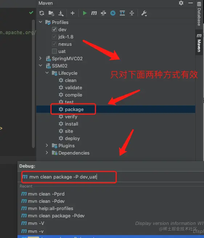Run Maven build with green play icon

[85, 13]
